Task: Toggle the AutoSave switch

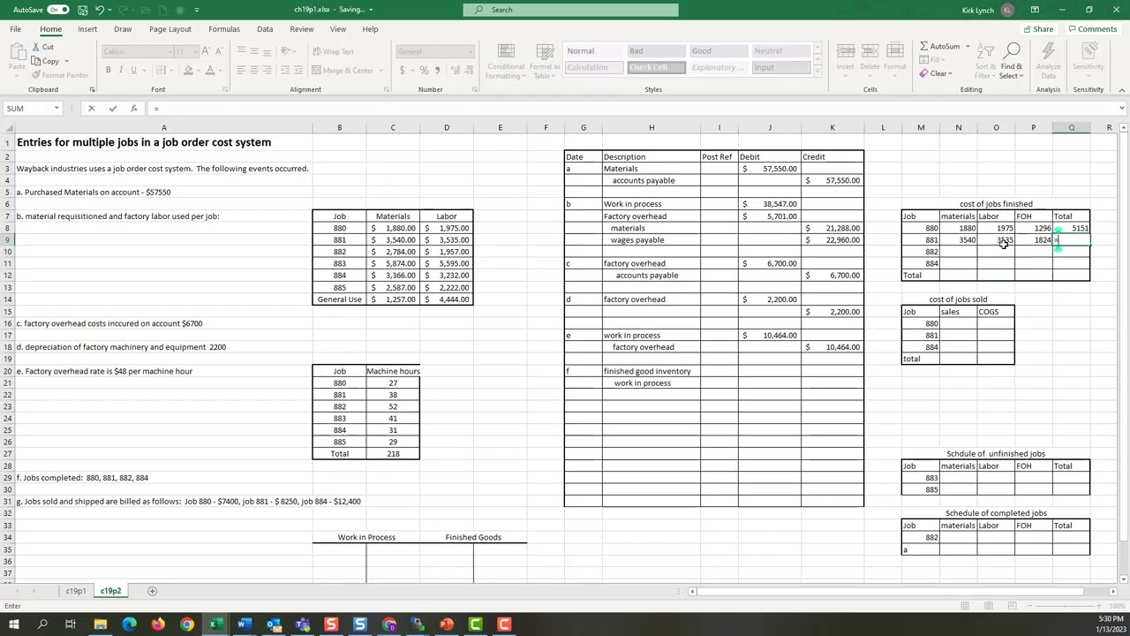Action: point(58,10)
